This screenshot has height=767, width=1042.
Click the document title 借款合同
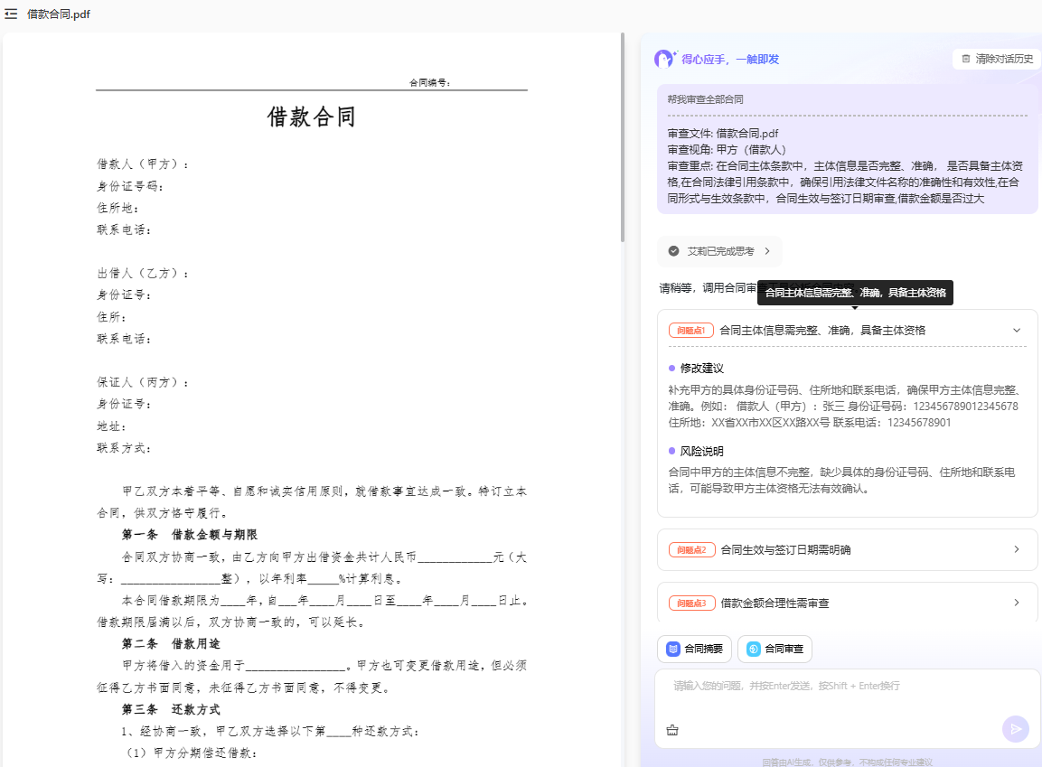click(x=311, y=117)
